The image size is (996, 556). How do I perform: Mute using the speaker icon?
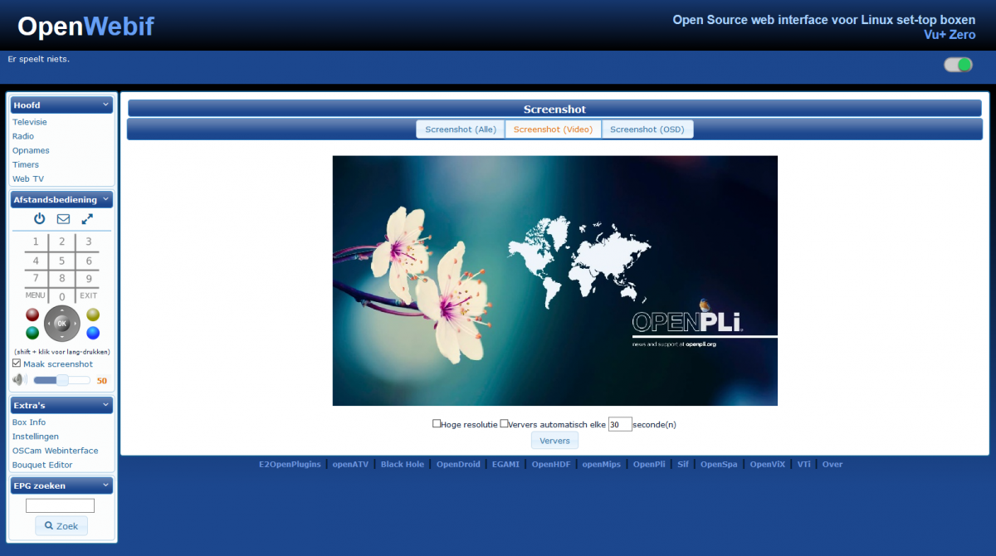tap(18, 378)
